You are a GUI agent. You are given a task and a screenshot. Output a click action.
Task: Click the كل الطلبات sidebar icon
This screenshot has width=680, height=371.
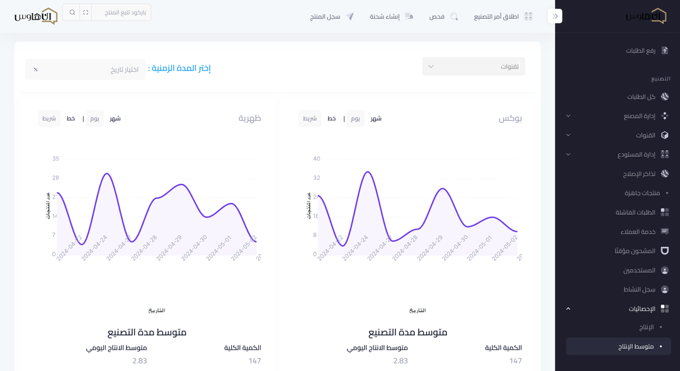point(665,97)
